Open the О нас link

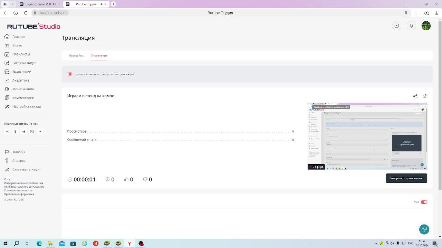pos(8,179)
